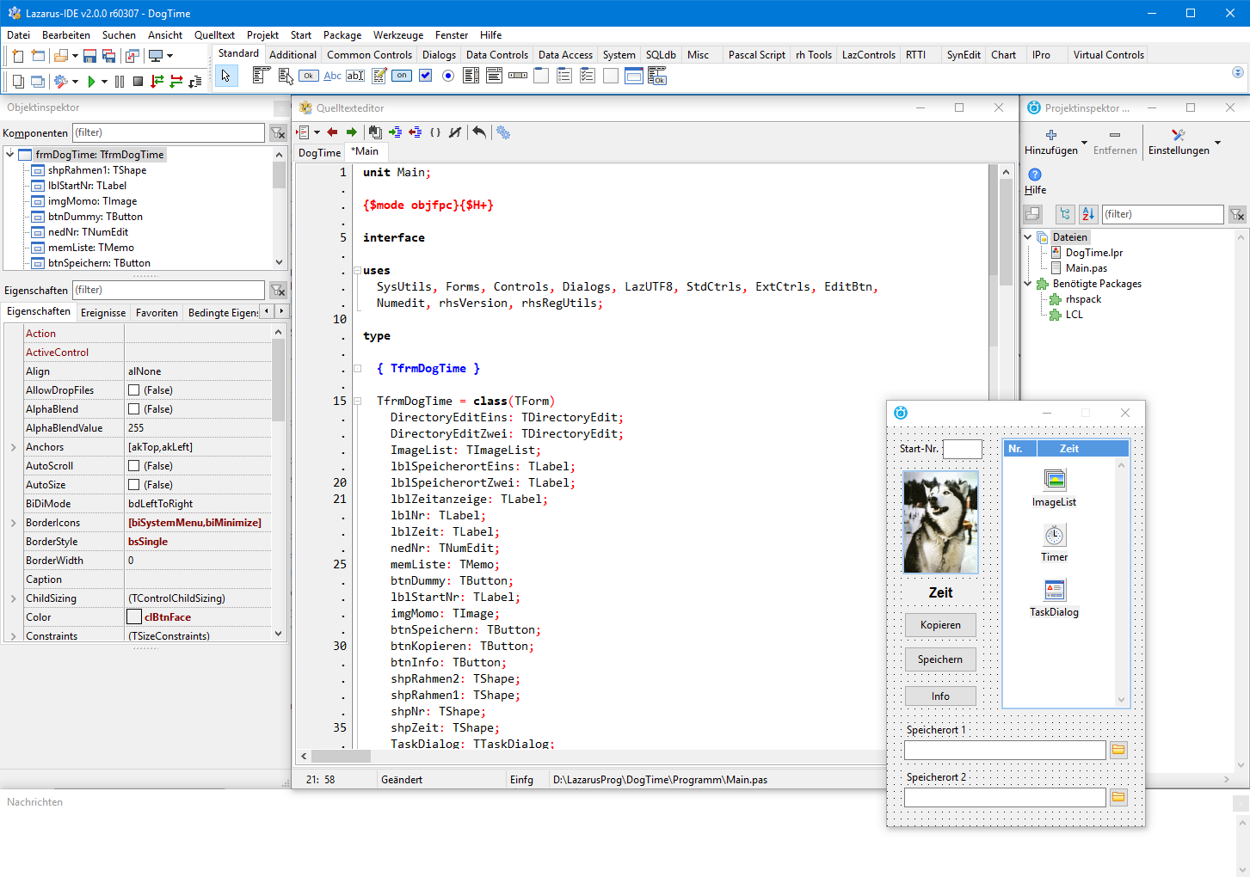This screenshot has width=1250, height=877.
Task: Click the red jump-back arrow in the source editor
Action: pyautogui.click(x=332, y=132)
